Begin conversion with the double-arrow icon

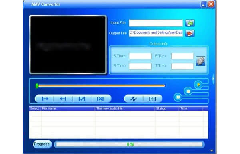pos(134,99)
